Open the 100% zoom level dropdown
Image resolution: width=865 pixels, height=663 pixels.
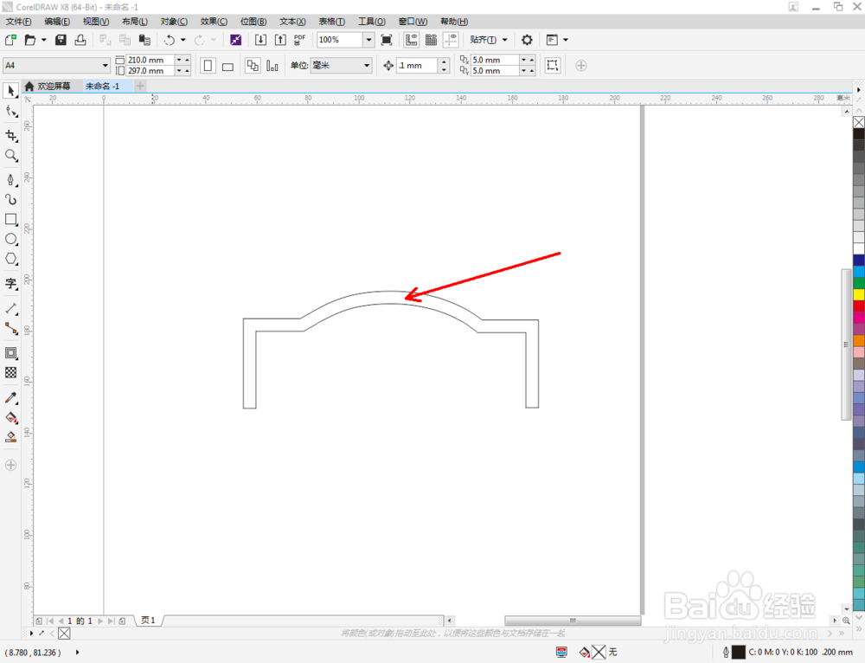coord(368,40)
